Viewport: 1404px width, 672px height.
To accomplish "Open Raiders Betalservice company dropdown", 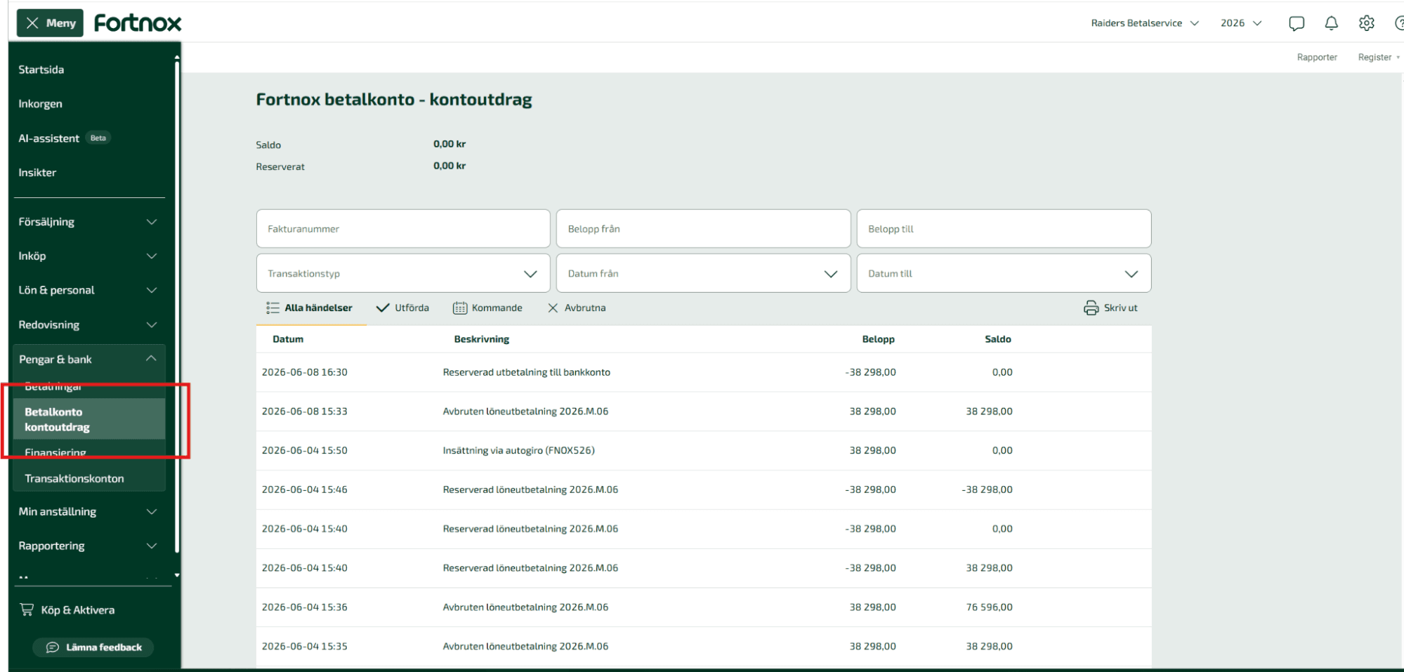I will tap(1145, 23).
